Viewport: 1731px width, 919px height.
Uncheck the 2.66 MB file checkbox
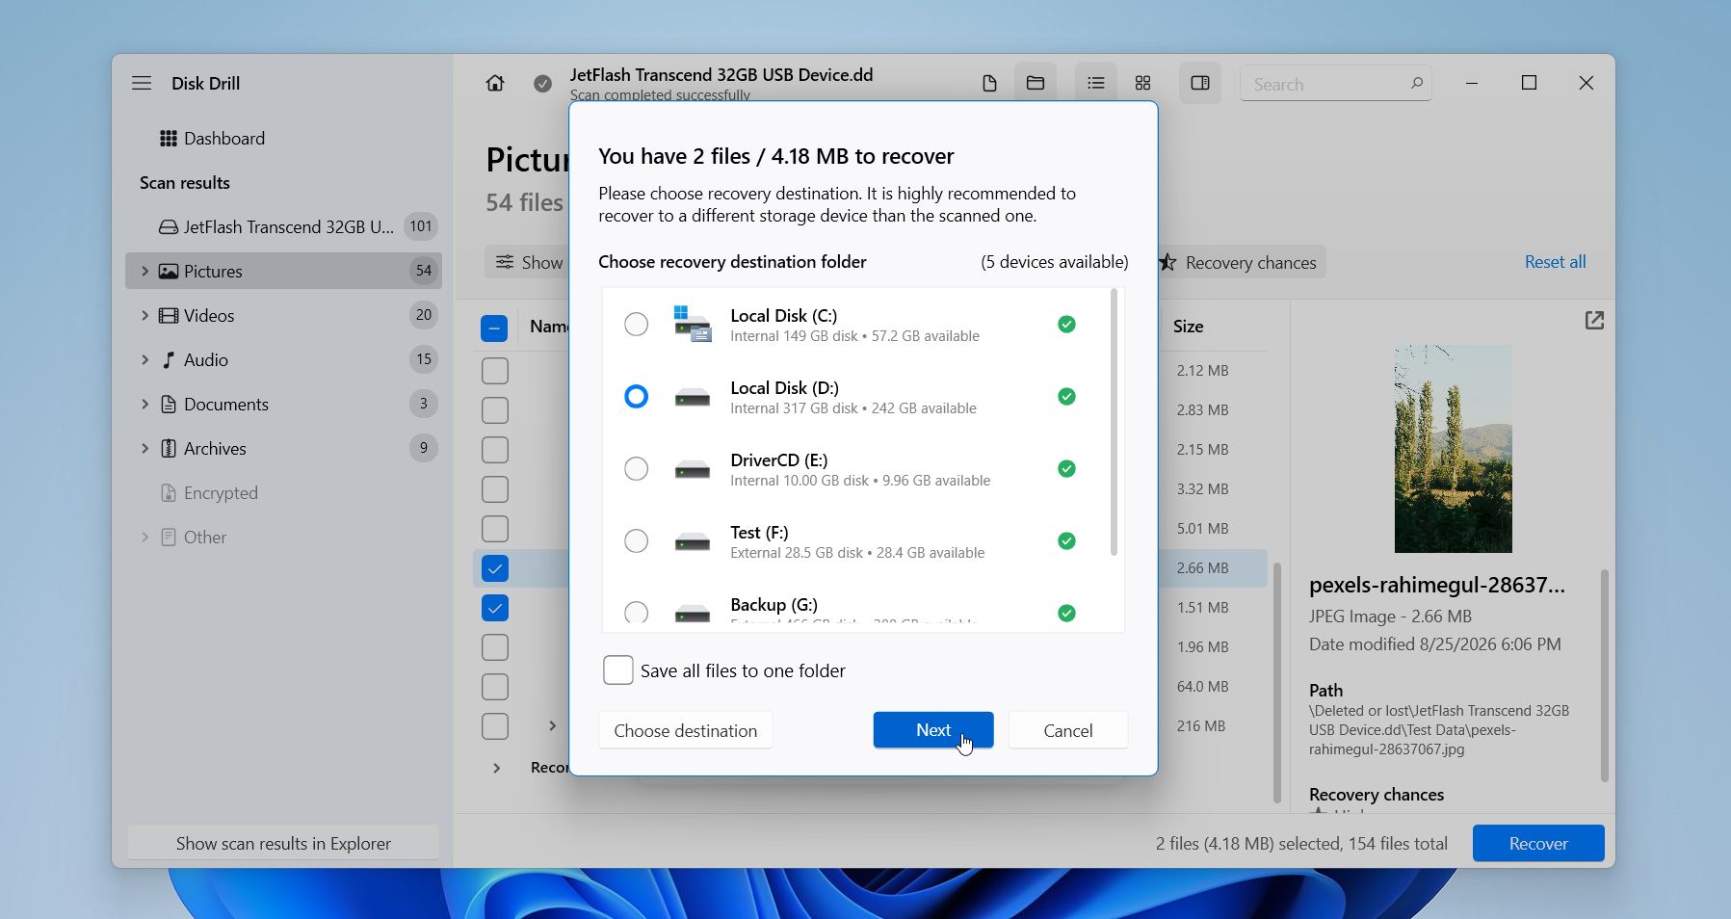coord(495,568)
